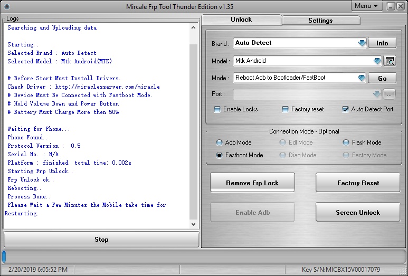This screenshot has height=276, width=408.
Task: Click the 'Rebooting..' log line
Action: point(24,188)
